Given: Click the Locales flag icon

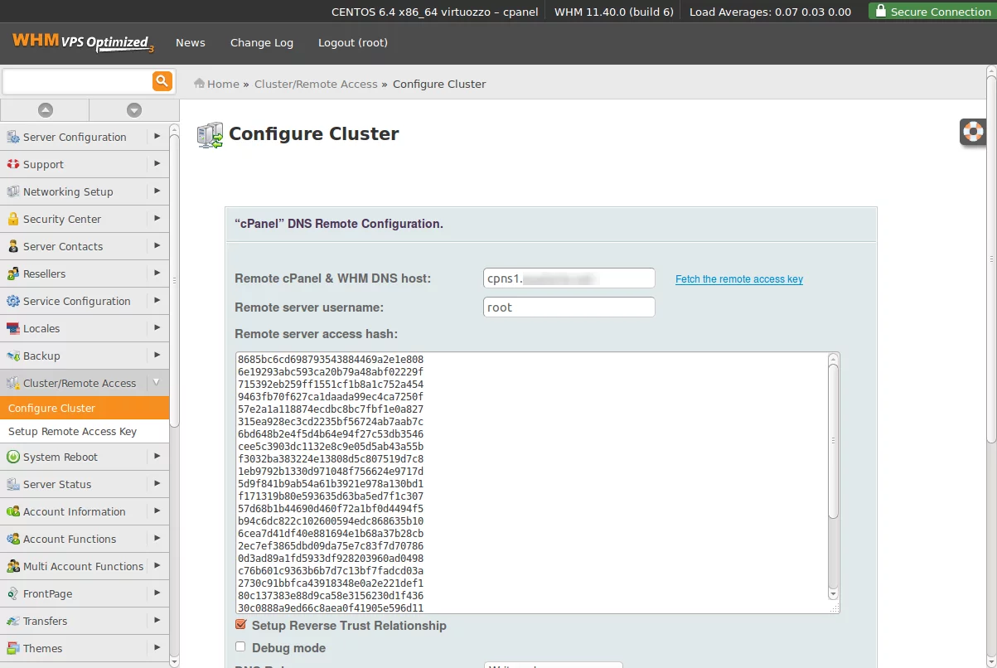Looking at the screenshot, I should pyautogui.click(x=12, y=328).
